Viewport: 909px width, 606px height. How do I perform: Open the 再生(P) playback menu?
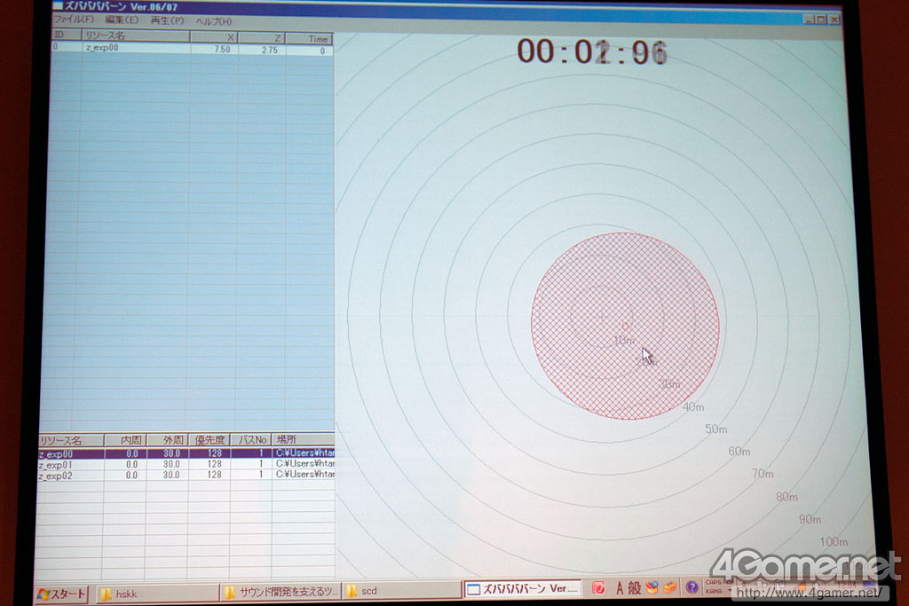[x=167, y=20]
